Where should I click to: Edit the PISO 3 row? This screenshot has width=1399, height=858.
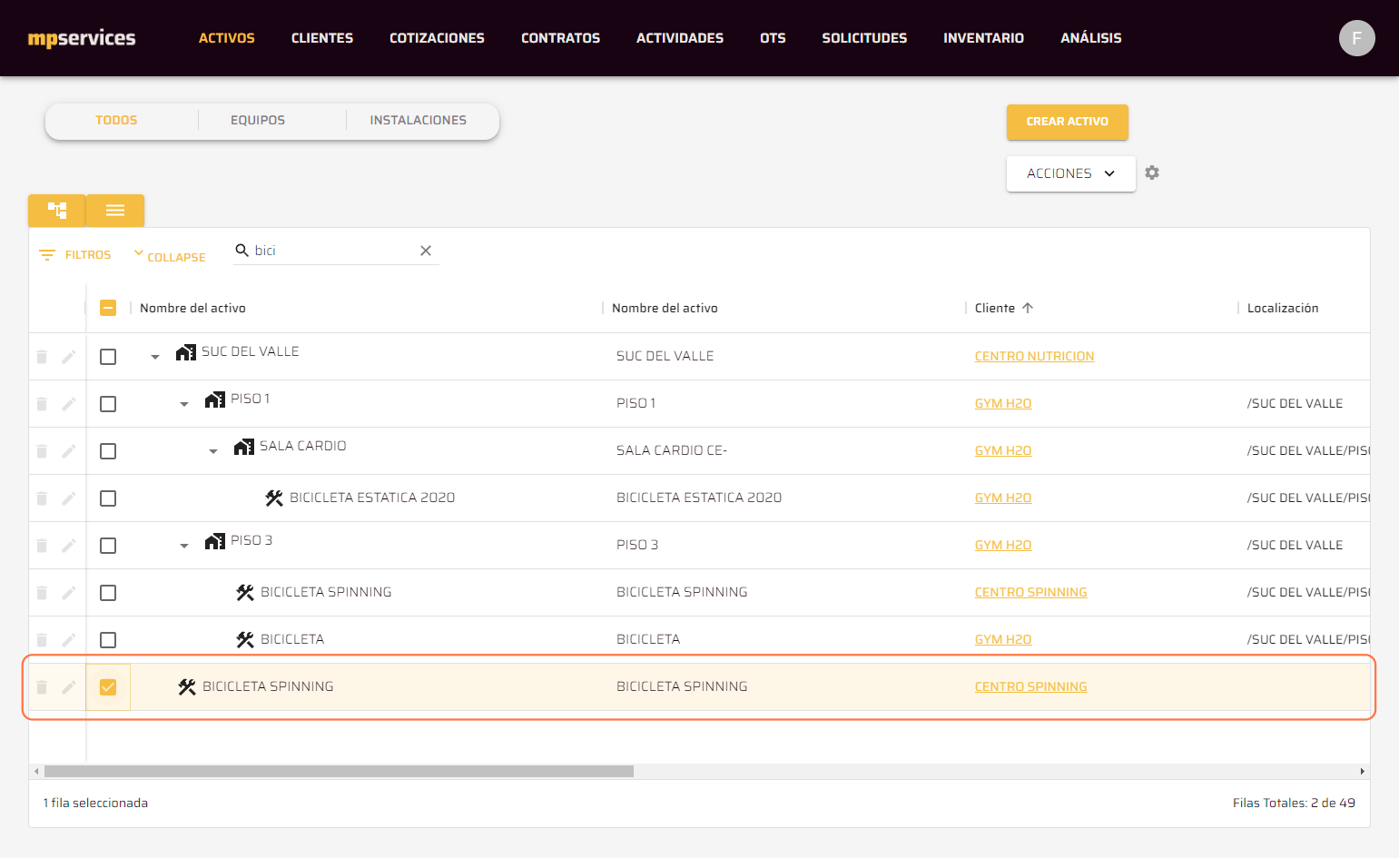(x=68, y=546)
